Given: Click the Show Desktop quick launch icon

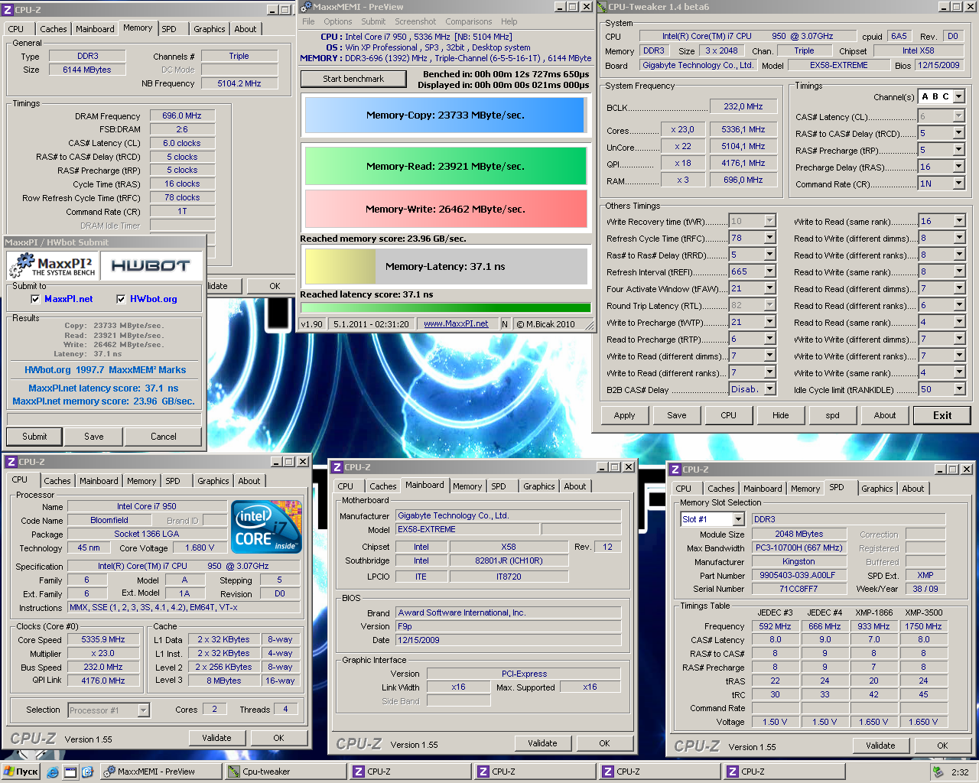Looking at the screenshot, I should click(x=70, y=772).
